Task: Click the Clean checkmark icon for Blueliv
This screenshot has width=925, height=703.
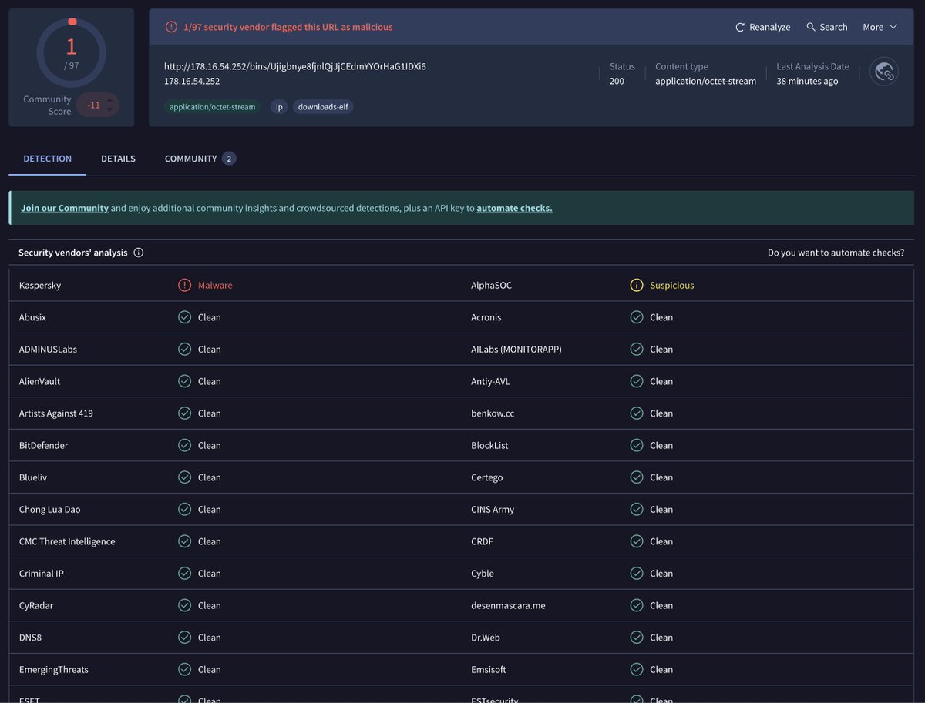Action: click(x=184, y=477)
